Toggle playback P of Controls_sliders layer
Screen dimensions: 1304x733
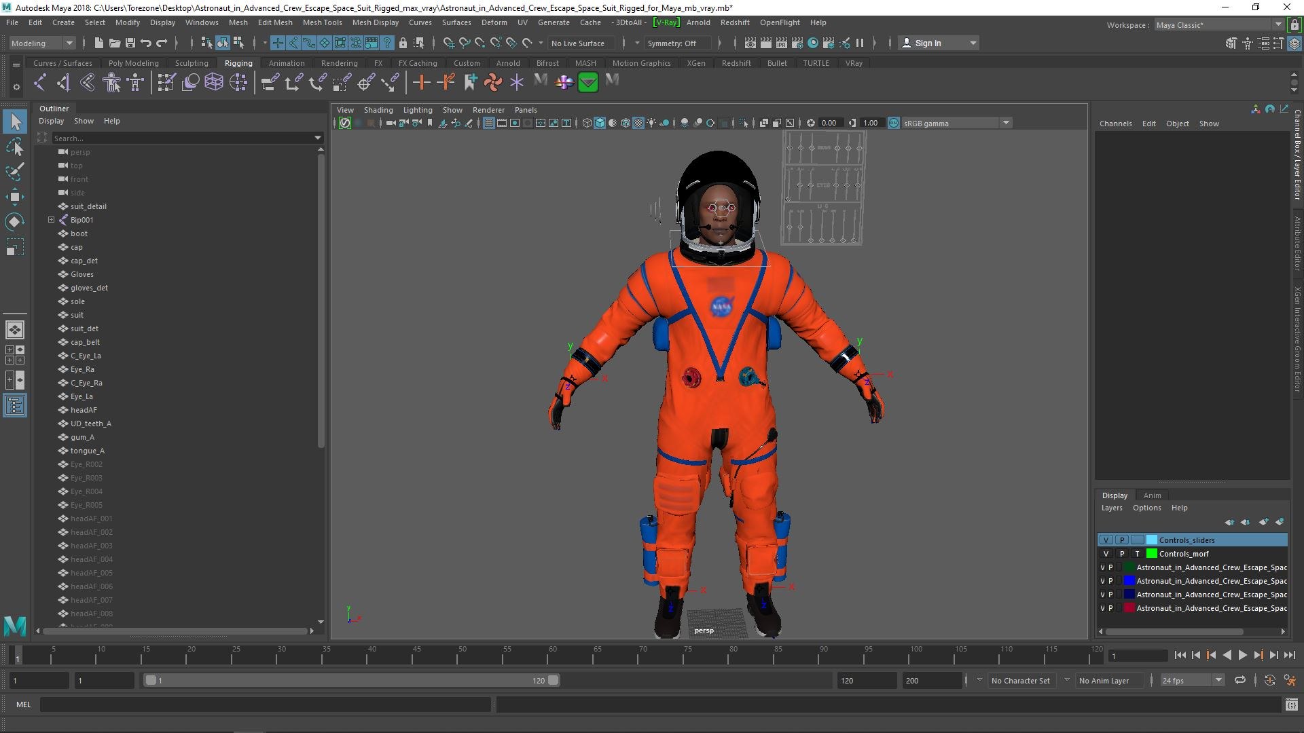coord(1122,540)
